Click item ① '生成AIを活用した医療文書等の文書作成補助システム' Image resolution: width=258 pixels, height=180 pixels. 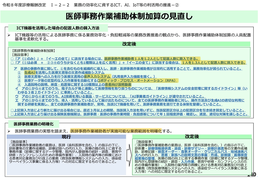(64, 72)
